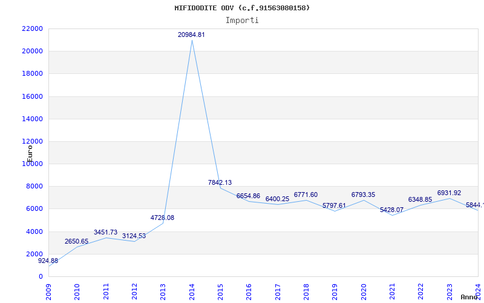The height and width of the screenshot is (303, 484).
Task: Click data label 5428.07
Action: pyautogui.click(x=391, y=210)
